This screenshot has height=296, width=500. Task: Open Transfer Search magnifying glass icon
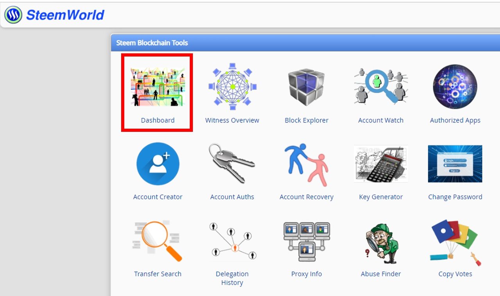[x=158, y=240]
